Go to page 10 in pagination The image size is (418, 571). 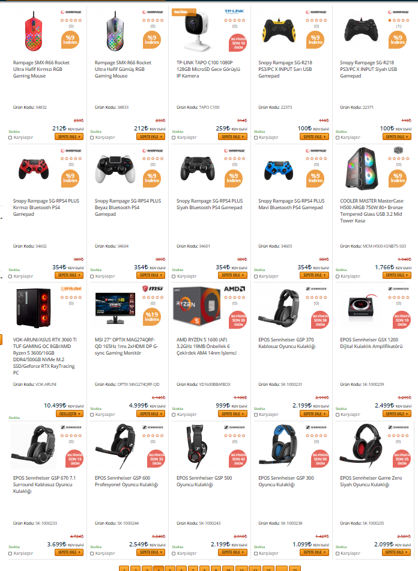click(x=228, y=569)
